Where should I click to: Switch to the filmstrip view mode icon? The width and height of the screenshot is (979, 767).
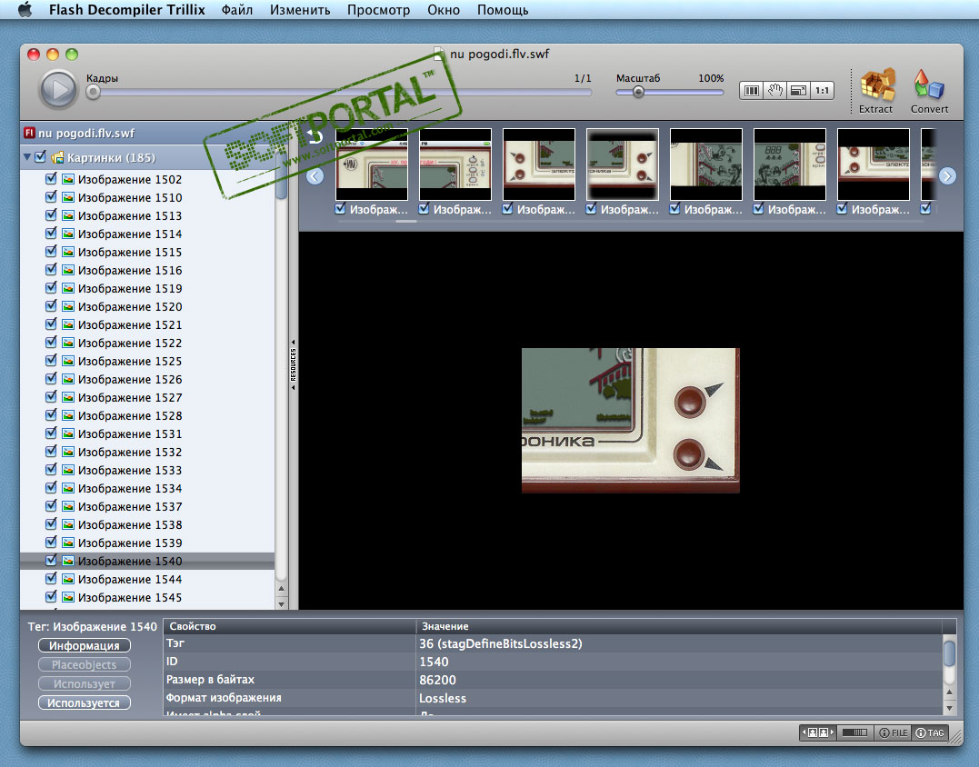(x=751, y=91)
